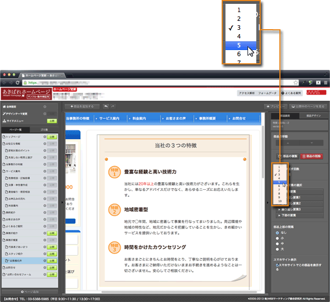Screen dimensions: 330x302
Task: Select the なし spacing radio button
Action: click(277, 233)
